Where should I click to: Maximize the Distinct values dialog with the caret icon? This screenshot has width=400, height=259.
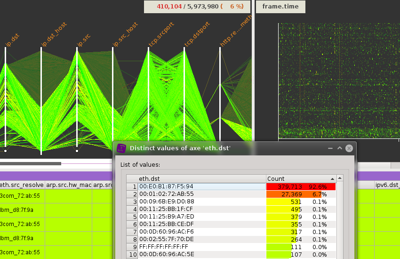[339, 148]
